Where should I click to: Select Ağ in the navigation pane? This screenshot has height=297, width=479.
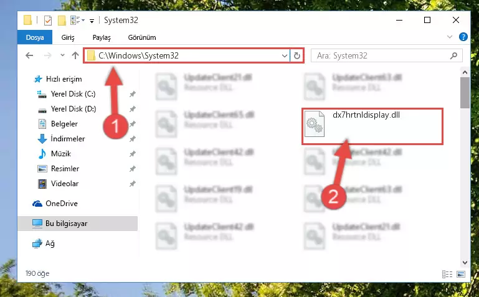pyautogui.click(x=44, y=243)
